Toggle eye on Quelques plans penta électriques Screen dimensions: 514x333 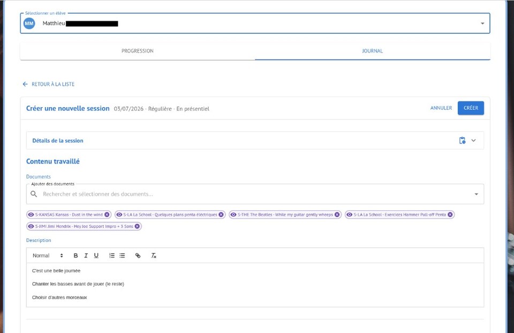click(x=119, y=215)
